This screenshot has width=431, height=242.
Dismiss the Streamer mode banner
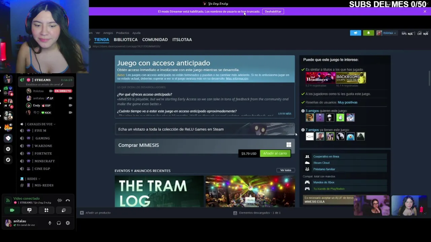point(425,11)
